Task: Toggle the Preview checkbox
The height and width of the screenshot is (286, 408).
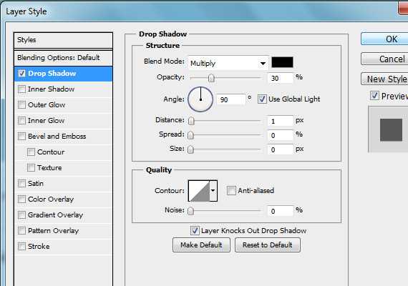Action: pyautogui.click(x=374, y=96)
